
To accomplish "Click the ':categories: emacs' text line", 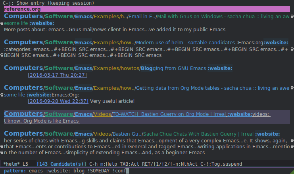I will pyautogui.click(x=146, y=49).
